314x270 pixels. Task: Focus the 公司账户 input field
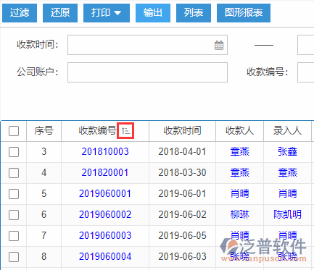[147, 72]
